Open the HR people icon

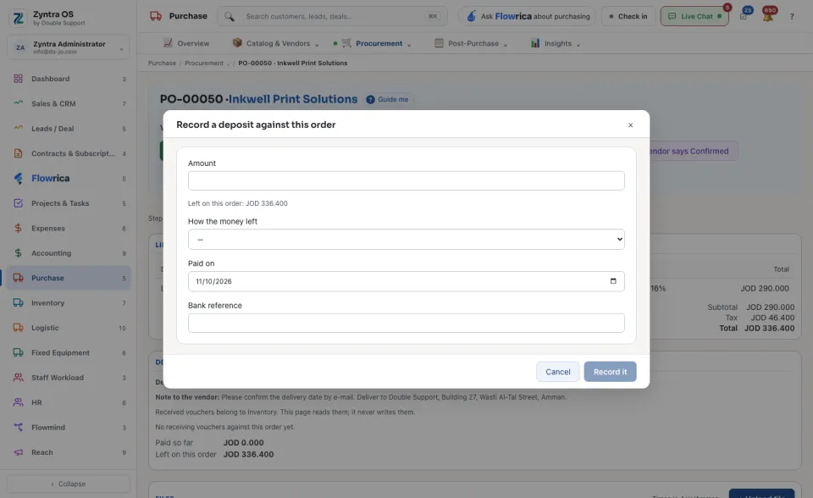point(18,402)
